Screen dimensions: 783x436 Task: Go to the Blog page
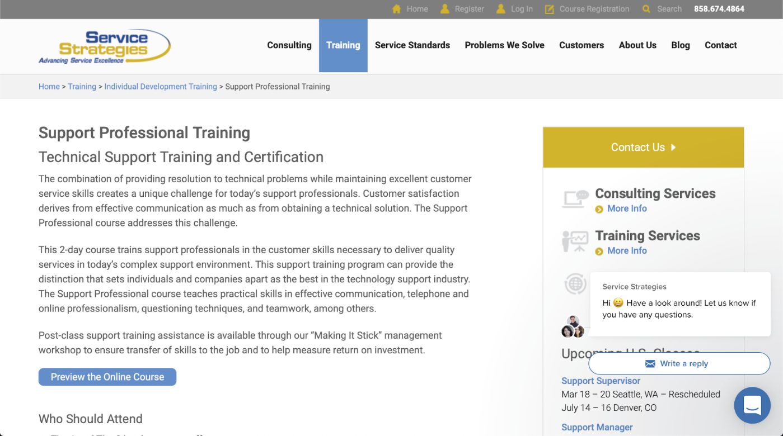pyautogui.click(x=681, y=45)
